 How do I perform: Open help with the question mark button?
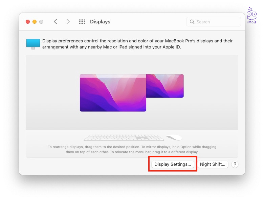[235, 164]
